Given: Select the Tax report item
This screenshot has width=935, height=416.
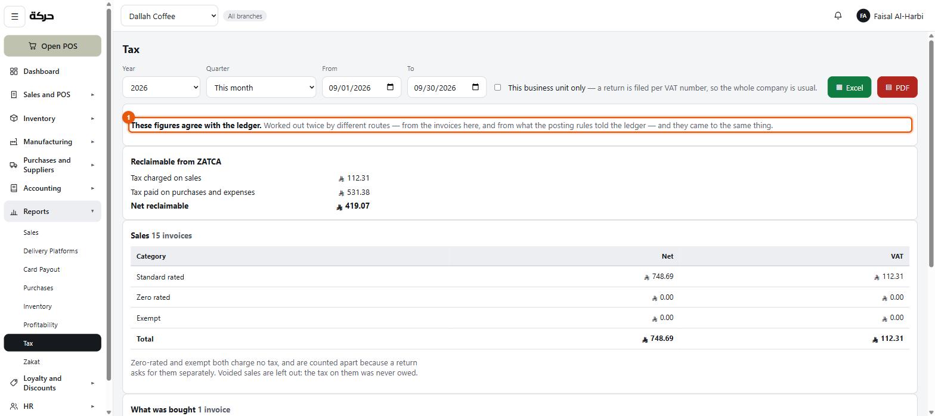Looking at the screenshot, I should (52, 343).
